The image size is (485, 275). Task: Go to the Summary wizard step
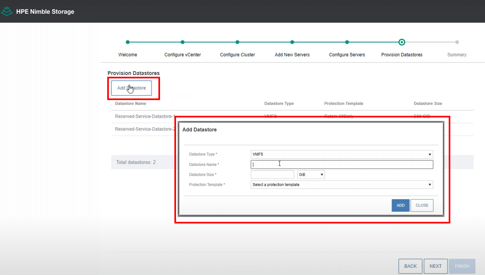point(457,55)
